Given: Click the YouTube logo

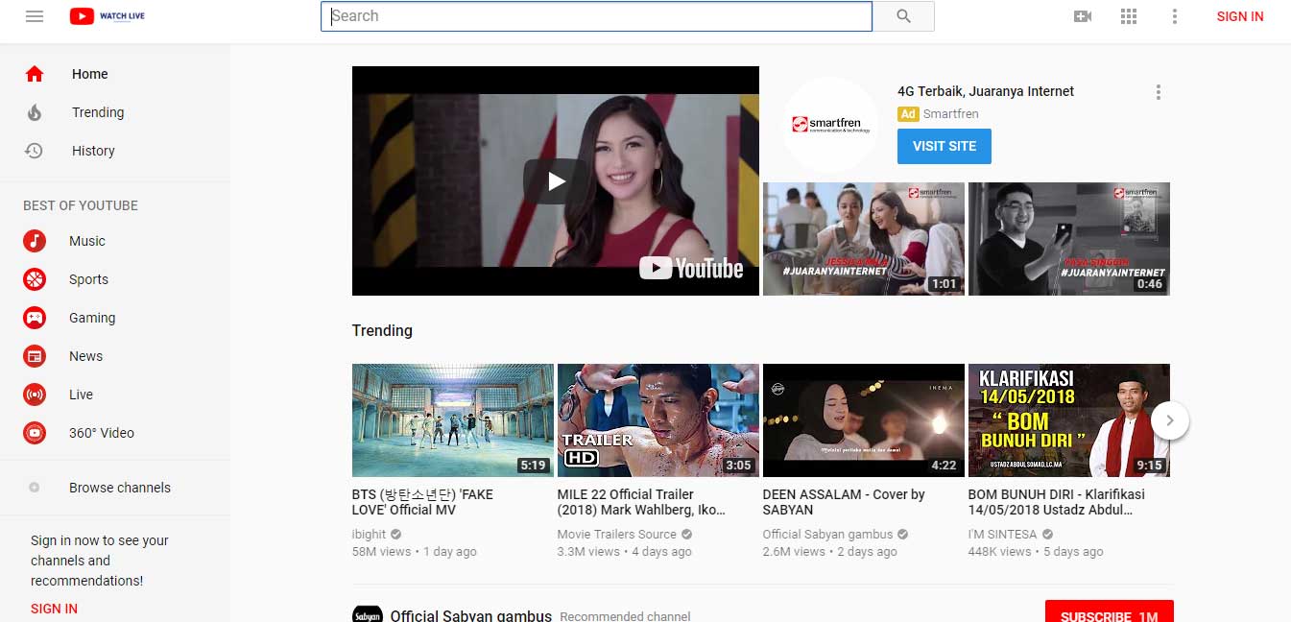Looking at the screenshot, I should [x=107, y=16].
